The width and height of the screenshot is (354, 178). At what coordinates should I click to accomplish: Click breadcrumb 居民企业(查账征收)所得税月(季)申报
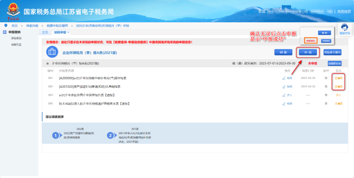(103, 26)
